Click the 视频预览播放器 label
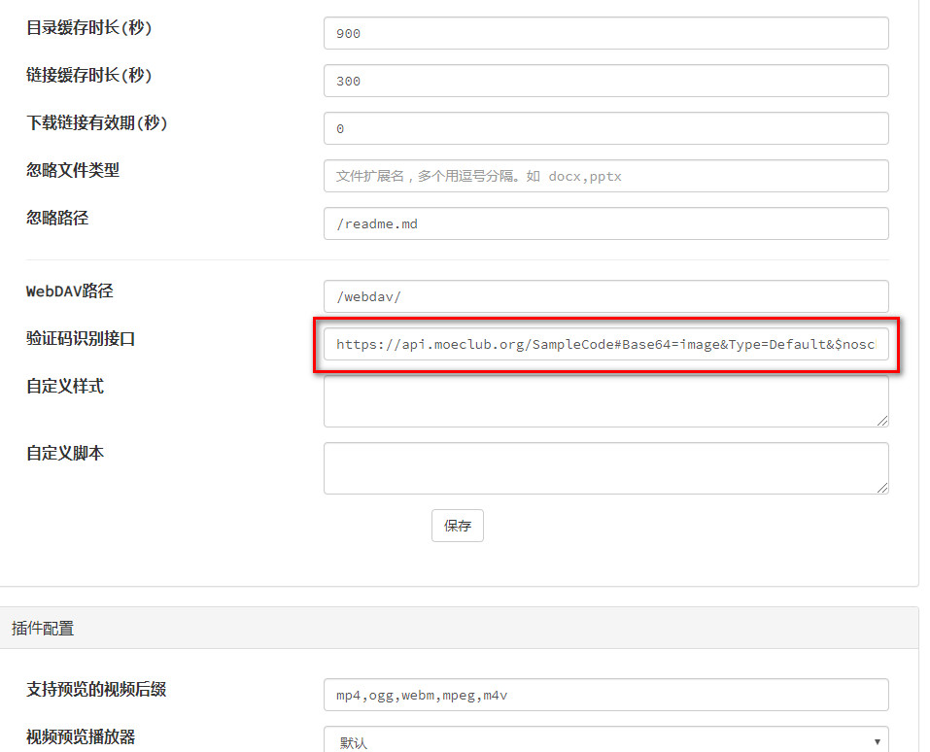Screen dimensions: 930x752 click(x=81, y=736)
